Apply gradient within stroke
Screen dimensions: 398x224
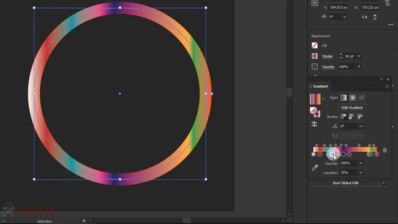pos(343,116)
